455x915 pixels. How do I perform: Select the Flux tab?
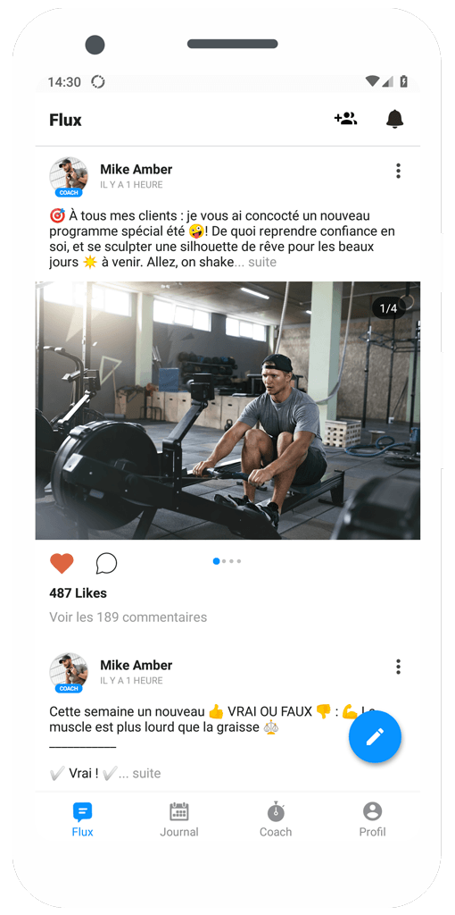(x=82, y=820)
